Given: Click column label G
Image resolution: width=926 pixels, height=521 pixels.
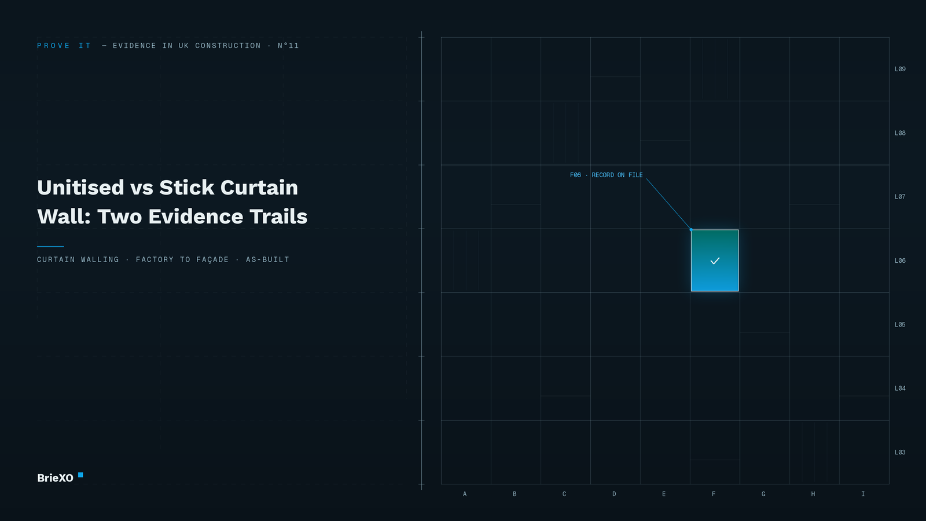Looking at the screenshot, I should 763,494.
